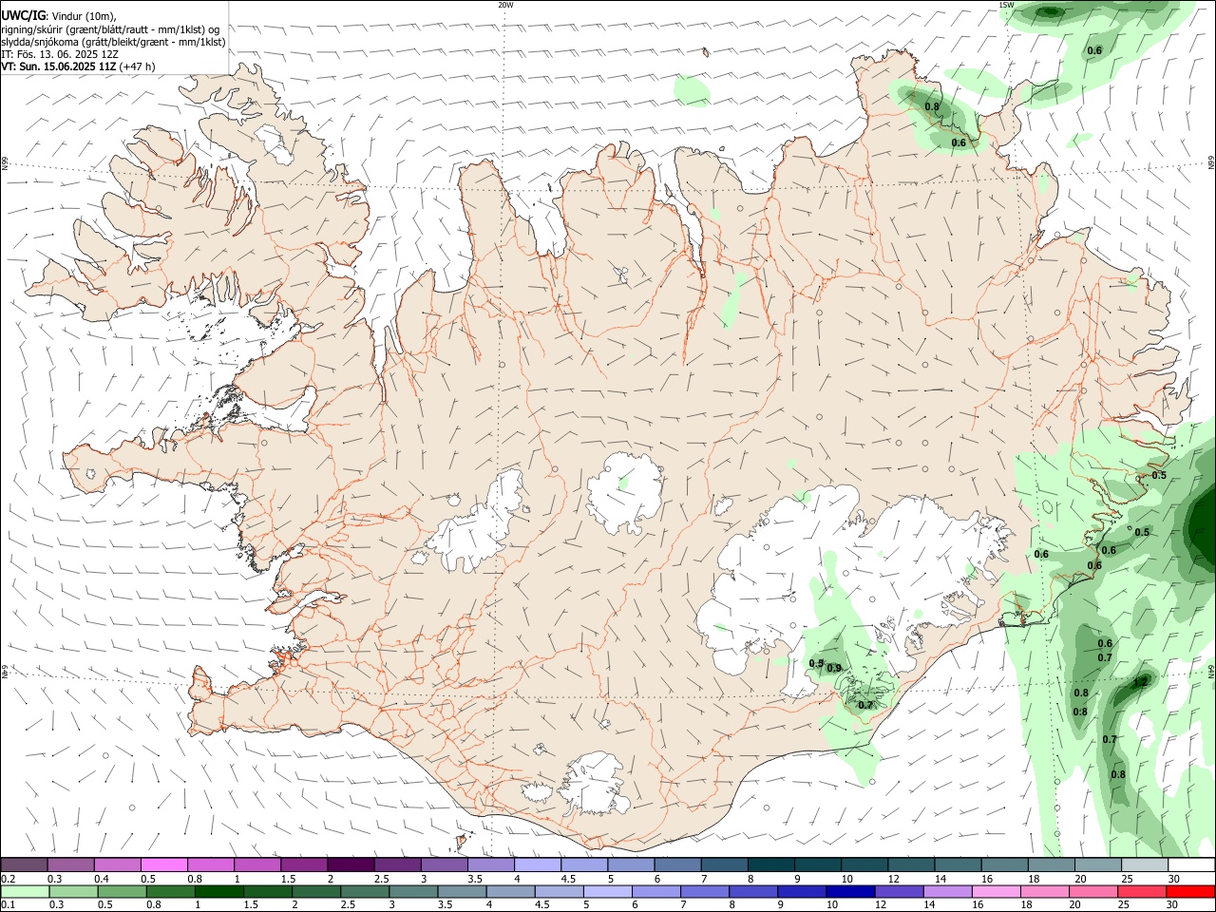
Task: Select the light green 0.3 rain legend swatch
Action: coord(73,892)
